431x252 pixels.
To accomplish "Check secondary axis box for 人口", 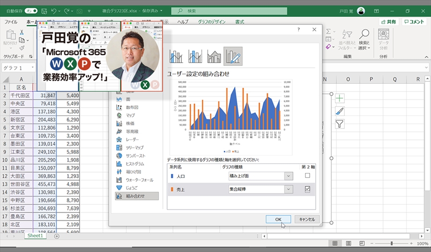I will (x=307, y=175).
